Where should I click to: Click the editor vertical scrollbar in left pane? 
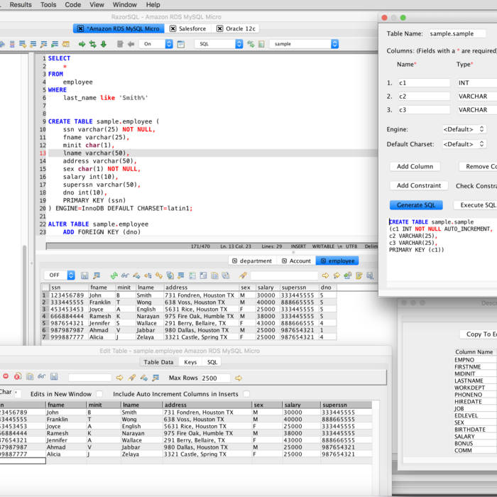[x=24, y=295]
